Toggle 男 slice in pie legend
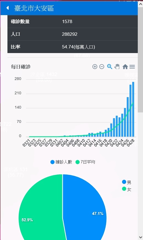Image resolution: width=143 pixels, height=240 pixels. [126, 182]
